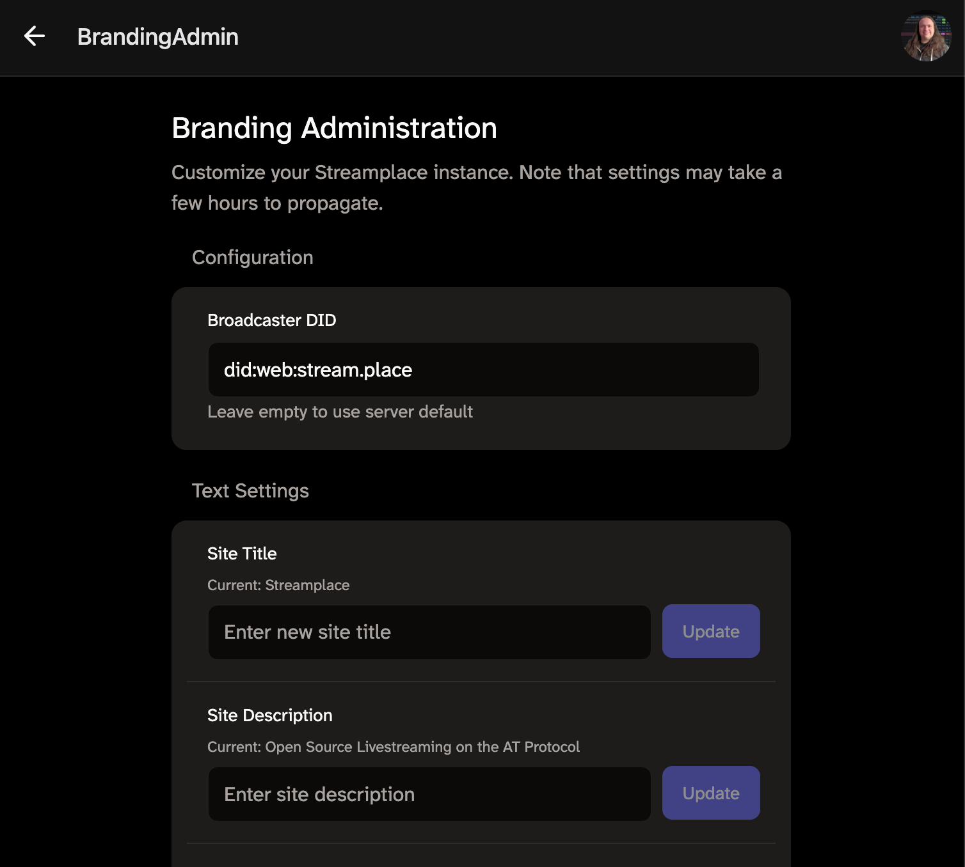Focus the 'Enter site description' field
This screenshot has width=965, height=867.
click(x=429, y=794)
